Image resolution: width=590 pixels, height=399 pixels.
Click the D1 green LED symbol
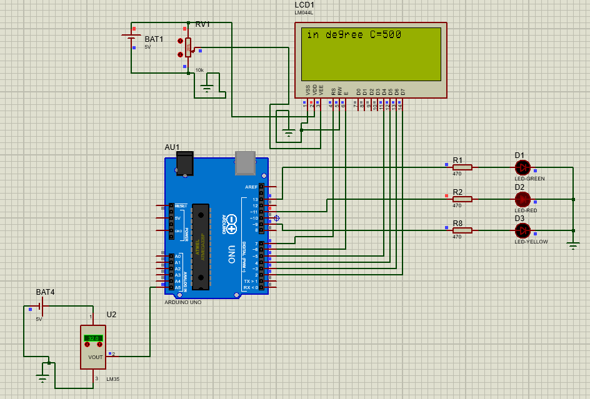click(x=522, y=168)
